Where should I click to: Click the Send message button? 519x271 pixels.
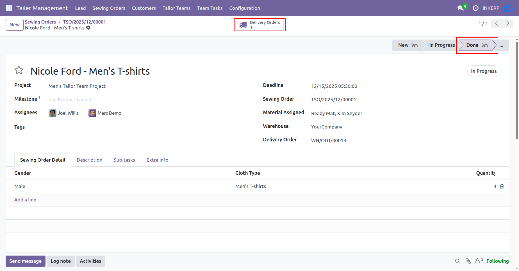pyautogui.click(x=26, y=261)
